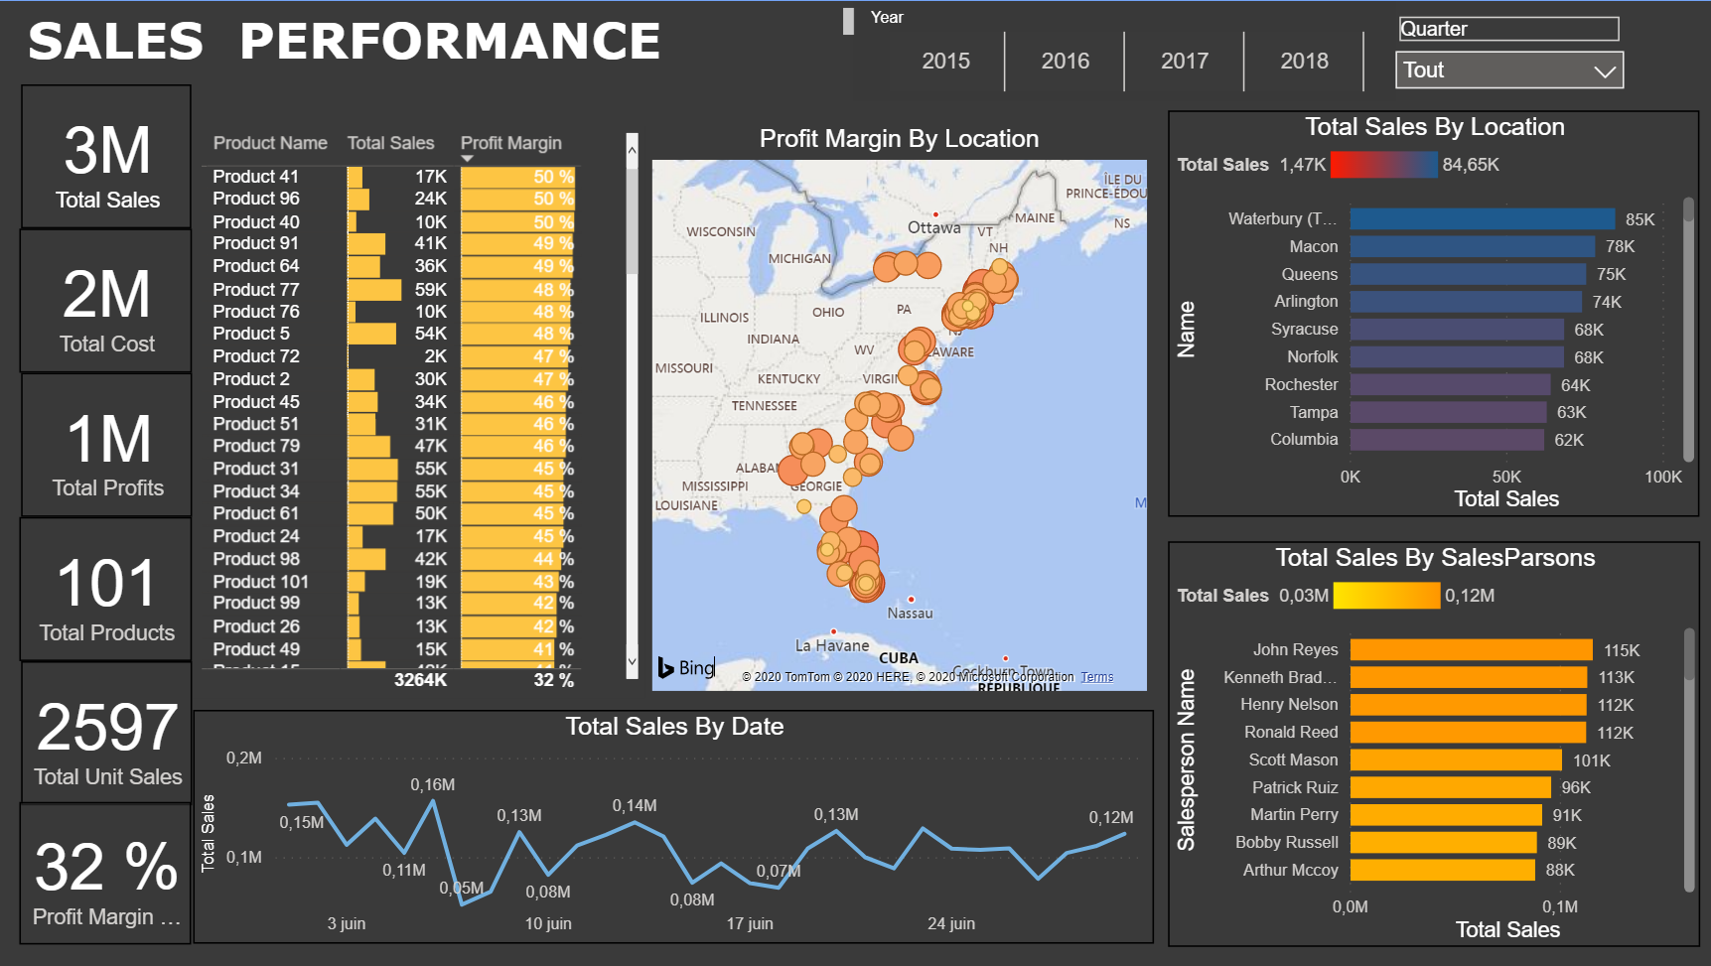The height and width of the screenshot is (966, 1711).
Task: Click the Profit Margin sort arrow
Action: (467, 157)
